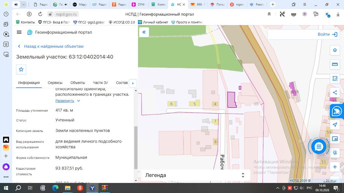Open File Explorer from taskbar
Screen dimensions: 344x193
(68, 188)
